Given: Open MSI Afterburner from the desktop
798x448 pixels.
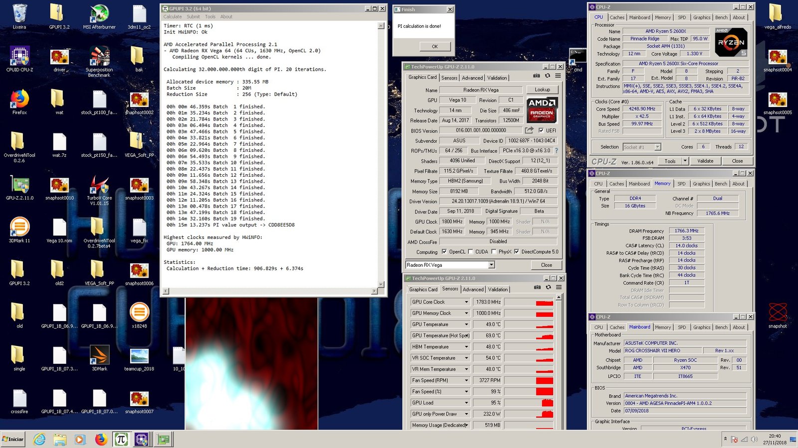Looking at the screenshot, I should point(99,15).
